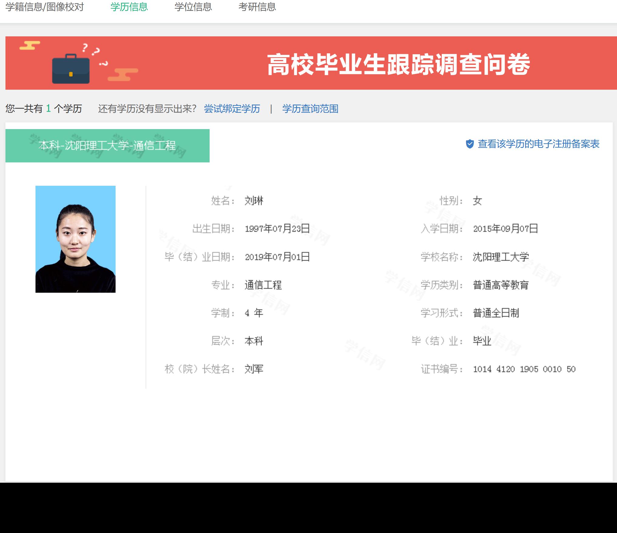Click the major value 通信工程

click(263, 285)
